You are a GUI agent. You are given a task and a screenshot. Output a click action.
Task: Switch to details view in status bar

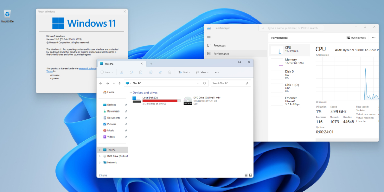(246, 175)
